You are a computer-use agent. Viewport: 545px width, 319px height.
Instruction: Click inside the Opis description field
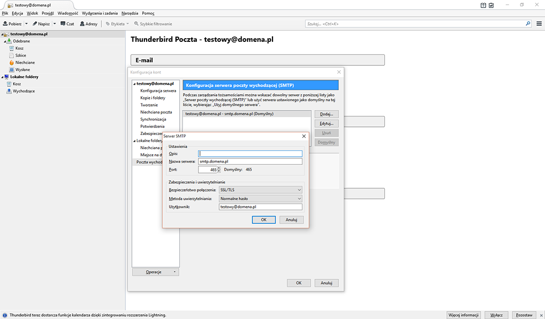[x=250, y=154]
